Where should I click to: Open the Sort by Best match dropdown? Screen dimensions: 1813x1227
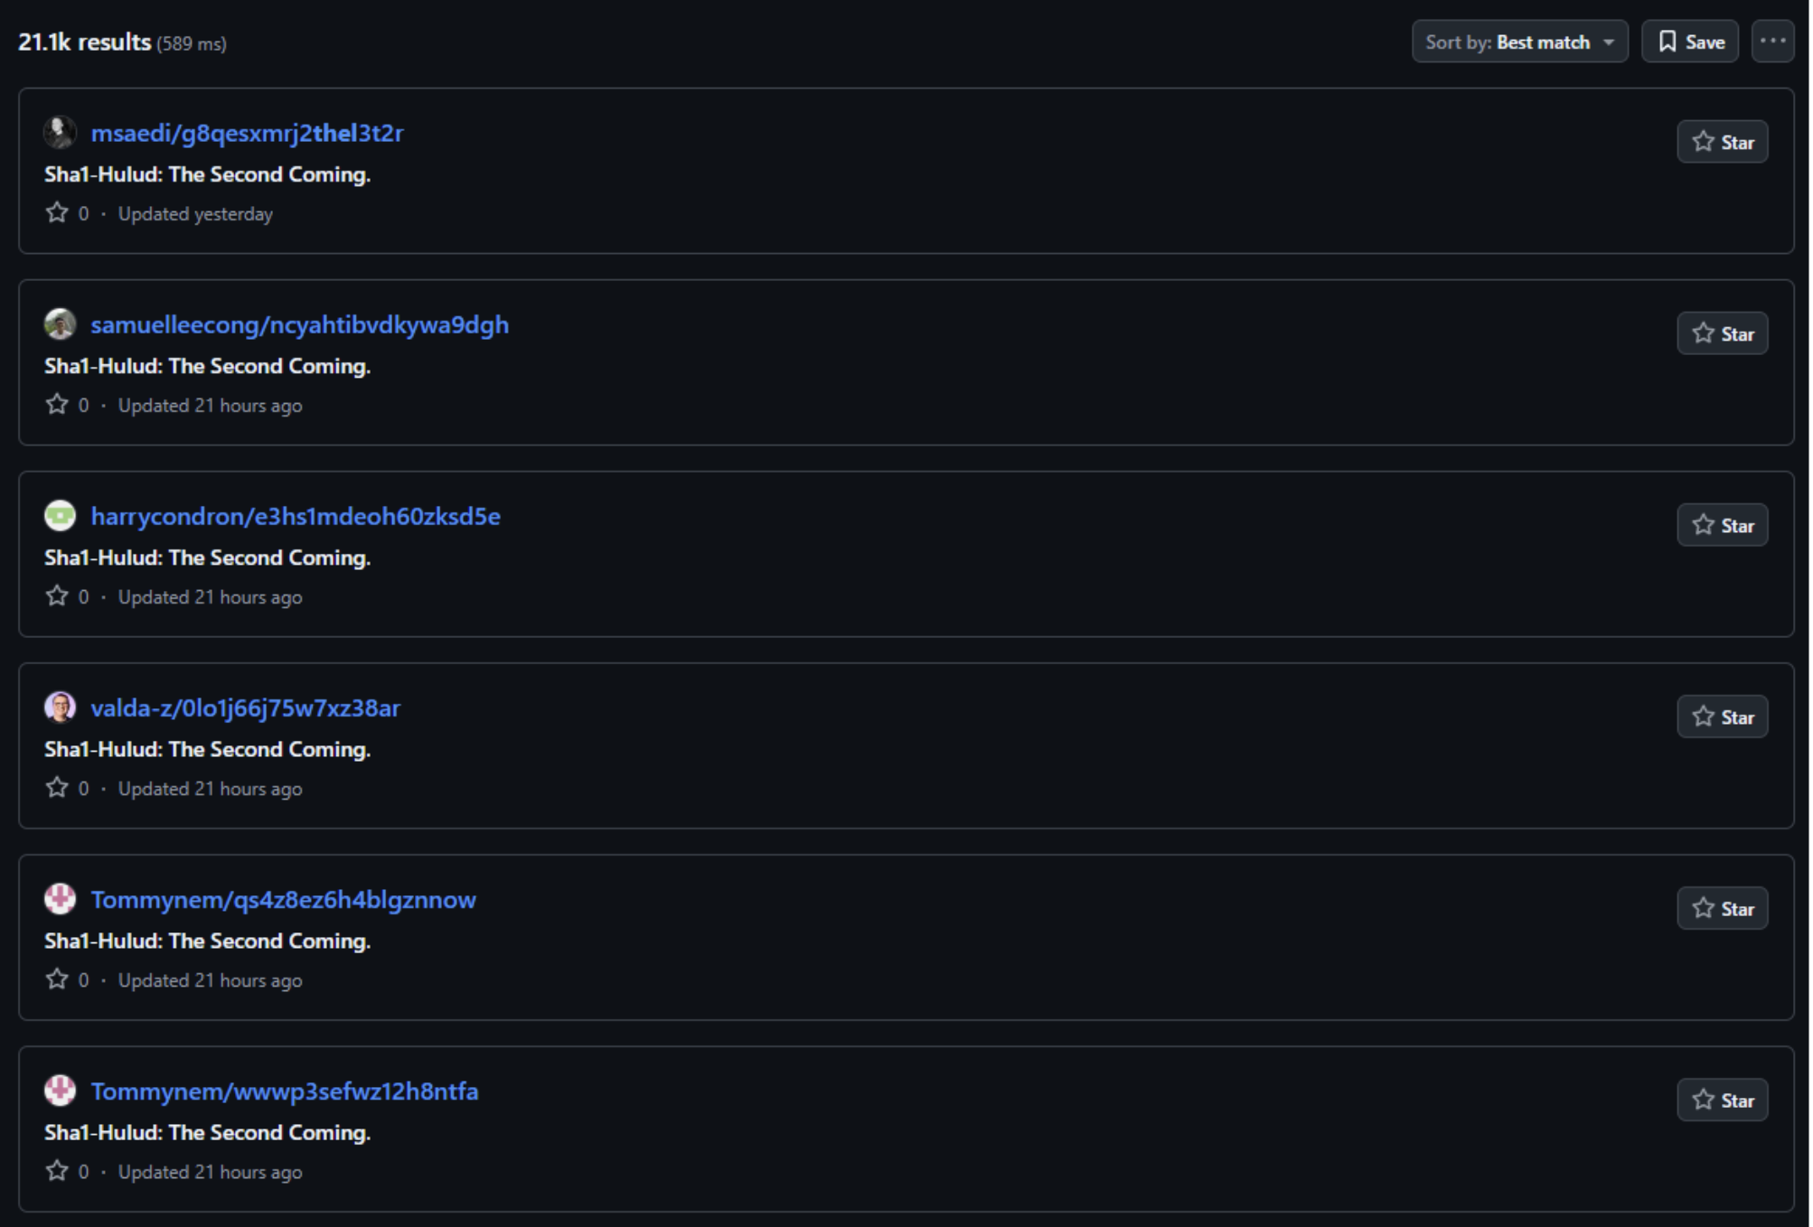point(1519,42)
